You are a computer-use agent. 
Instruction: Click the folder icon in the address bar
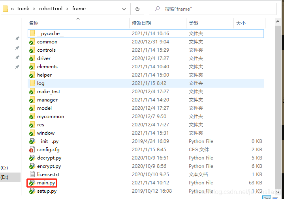[5, 9]
